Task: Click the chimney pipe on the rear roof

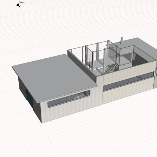Action: (122, 40)
